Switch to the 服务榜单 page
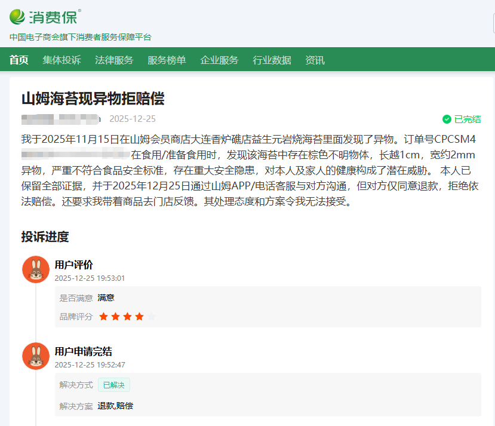 (167, 60)
